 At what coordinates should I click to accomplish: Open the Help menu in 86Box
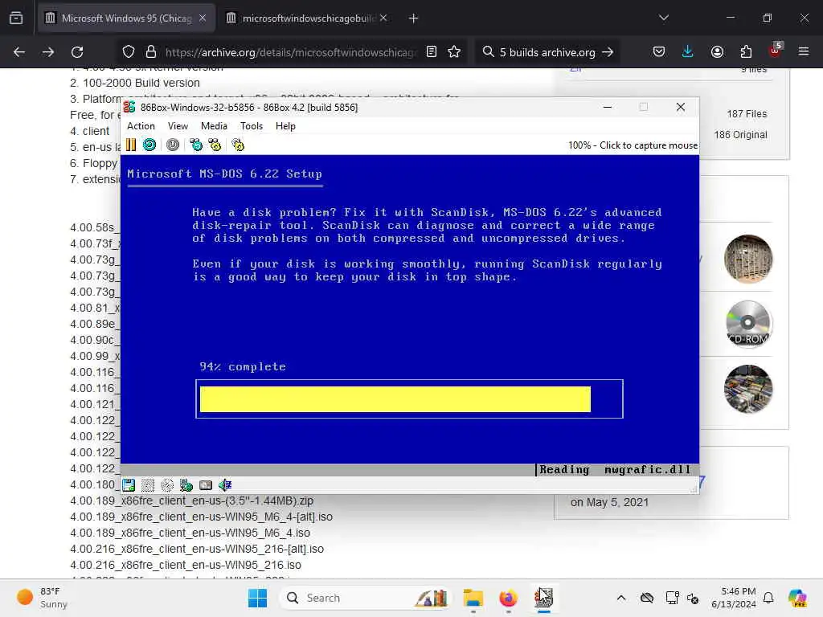[285, 126]
